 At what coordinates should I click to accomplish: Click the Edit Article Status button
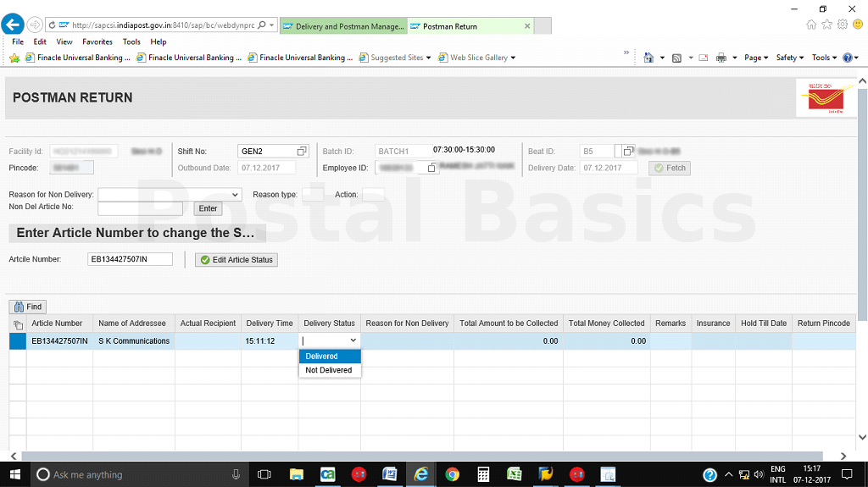pyautogui.click(x=236, y=259)
